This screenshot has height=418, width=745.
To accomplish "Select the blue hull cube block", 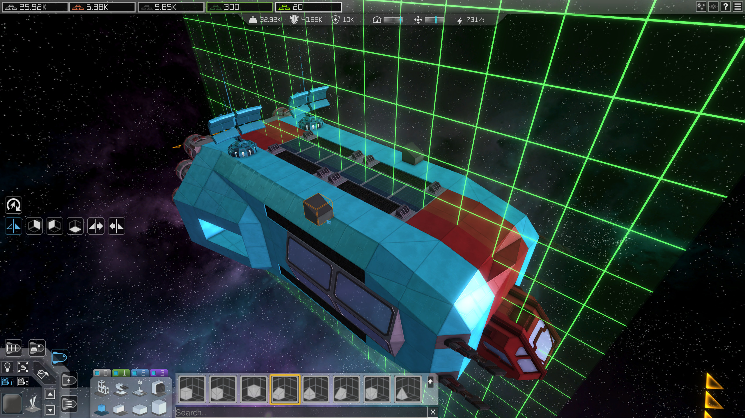I will coord(102,408).
